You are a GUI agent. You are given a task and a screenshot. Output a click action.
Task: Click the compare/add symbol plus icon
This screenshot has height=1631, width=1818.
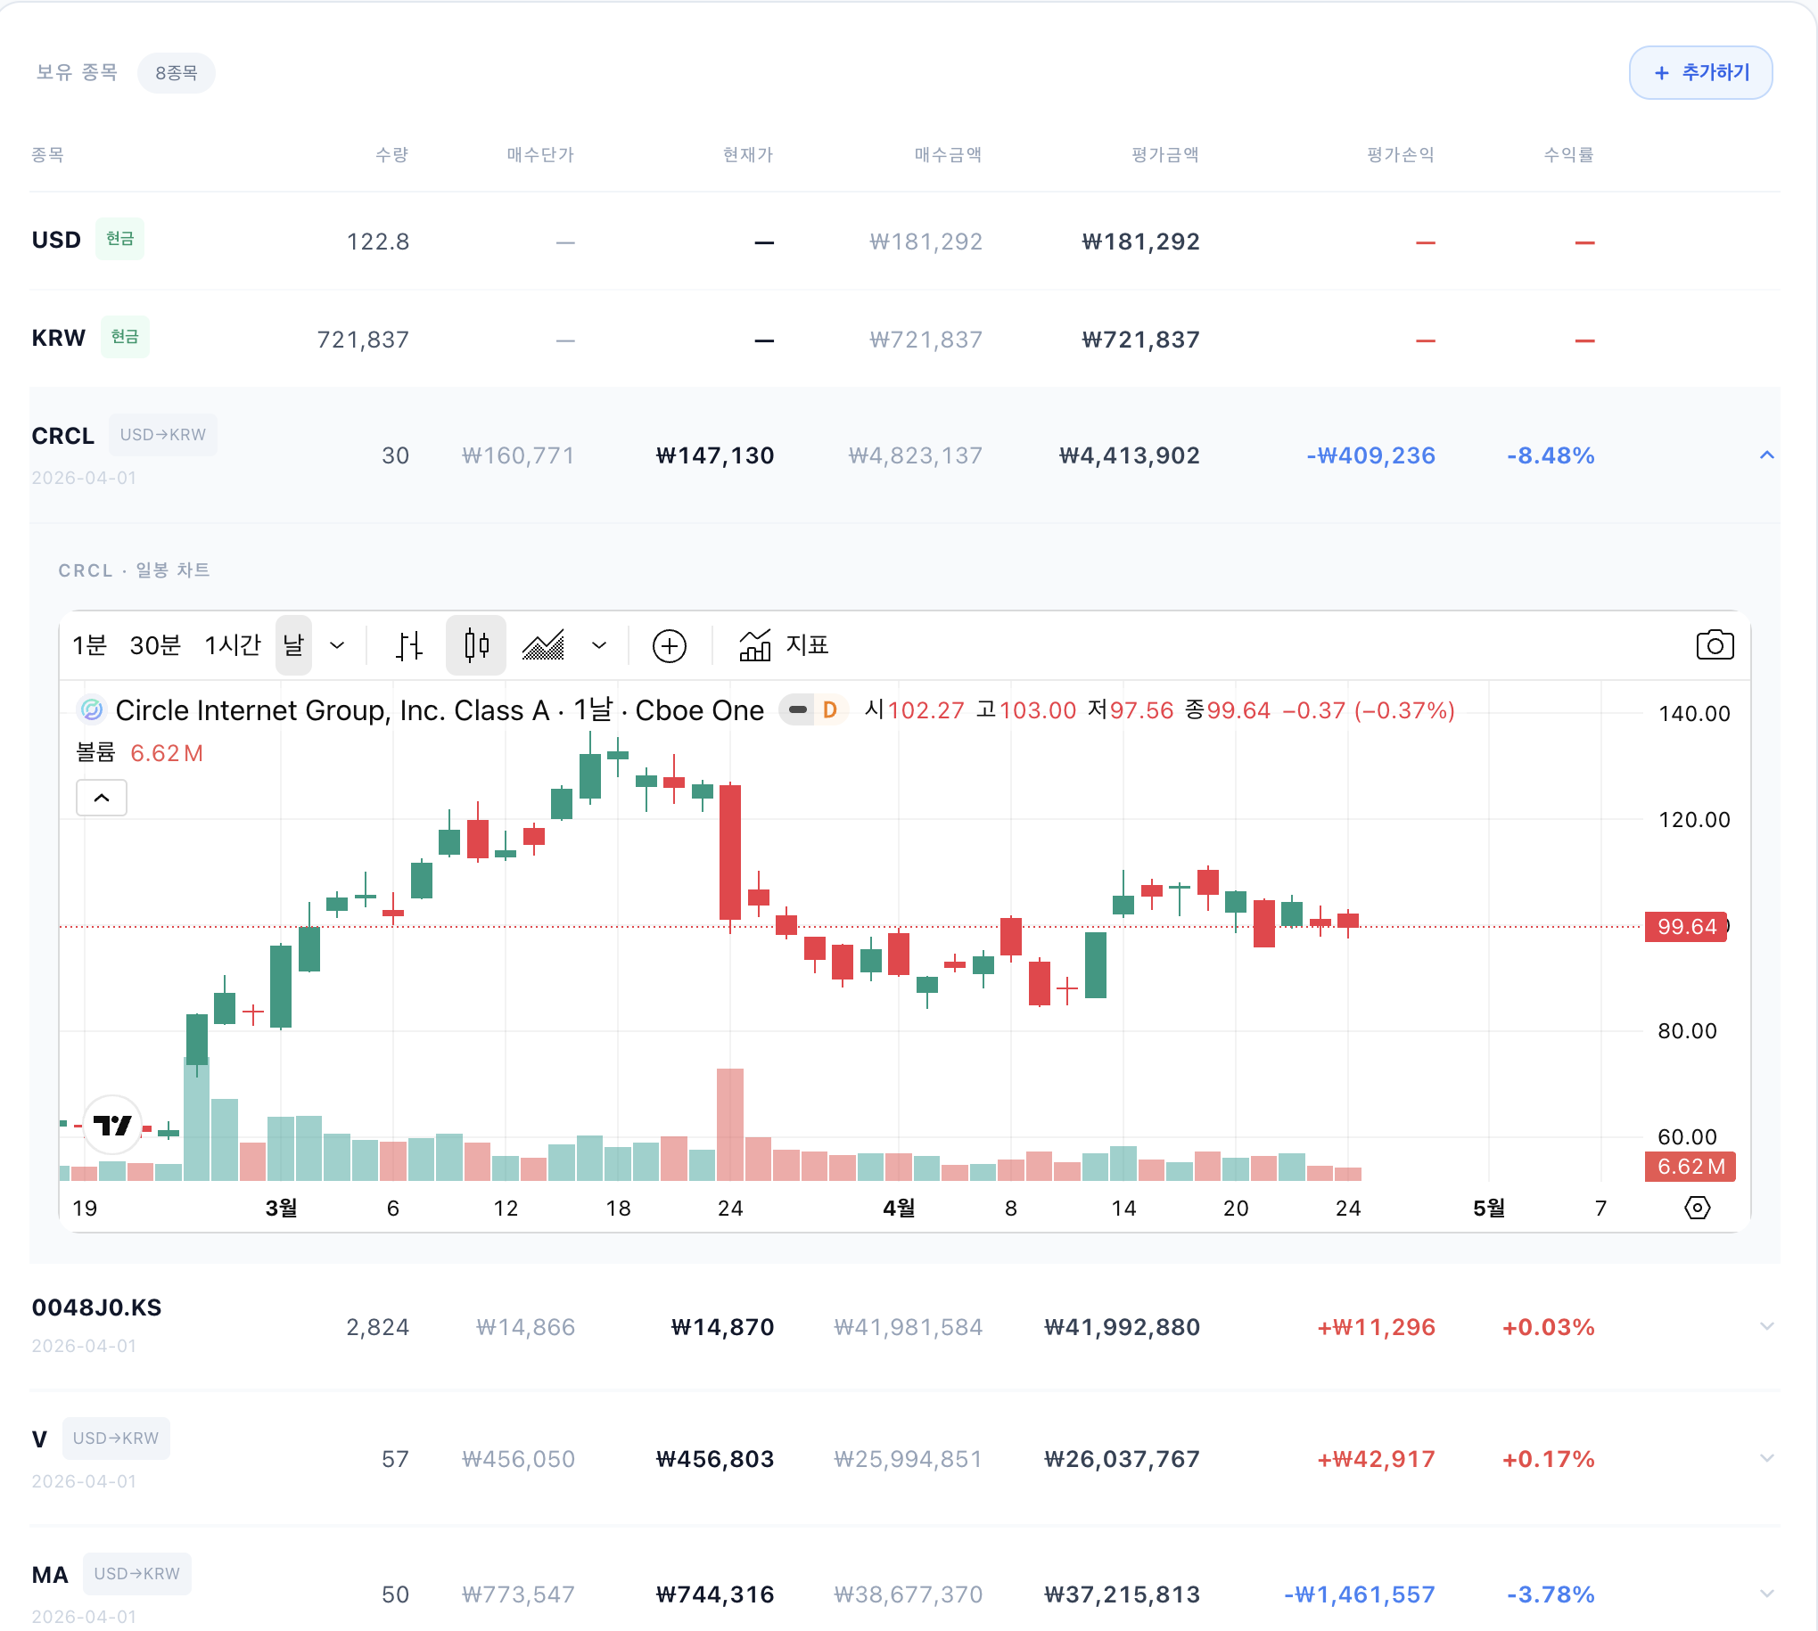669,645
